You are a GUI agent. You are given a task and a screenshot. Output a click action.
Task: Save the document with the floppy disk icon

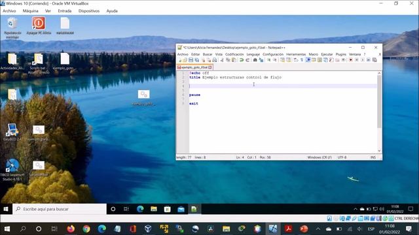(191, 60)
